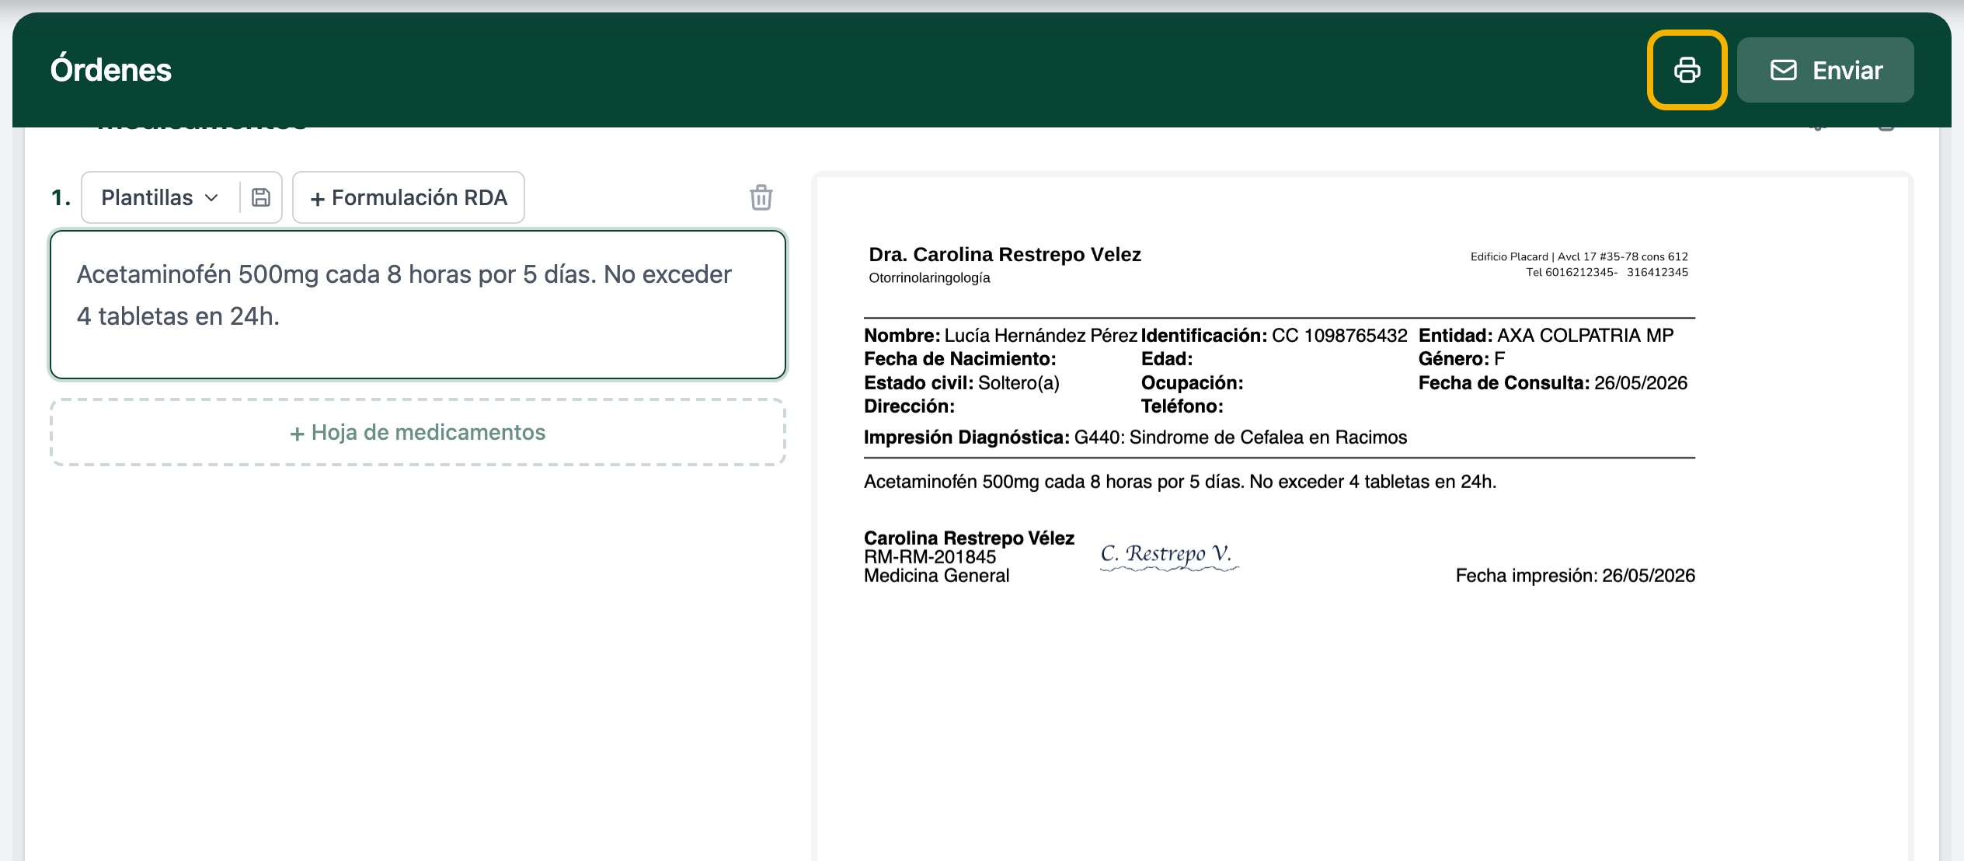
Task: Click the Edificio Placard address line
Action: click(x=1579, y=256)
